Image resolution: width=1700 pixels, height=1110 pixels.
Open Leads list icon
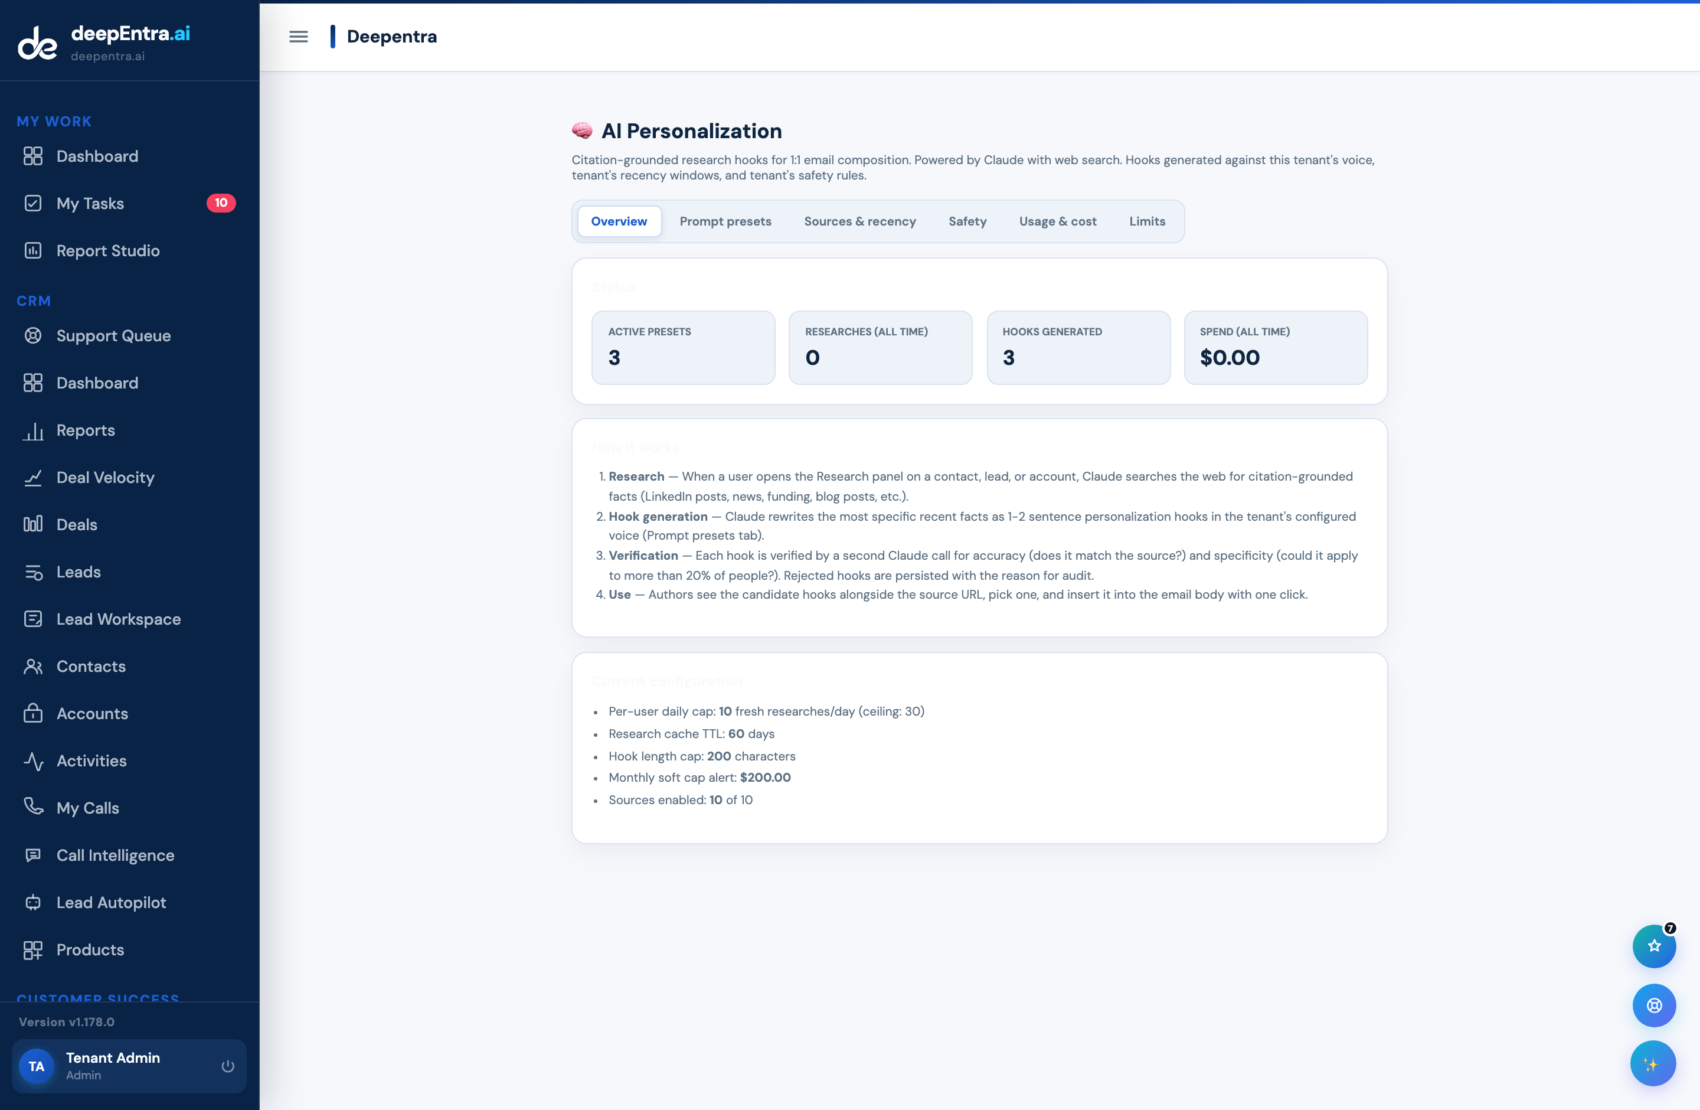(x=33, y=572)
